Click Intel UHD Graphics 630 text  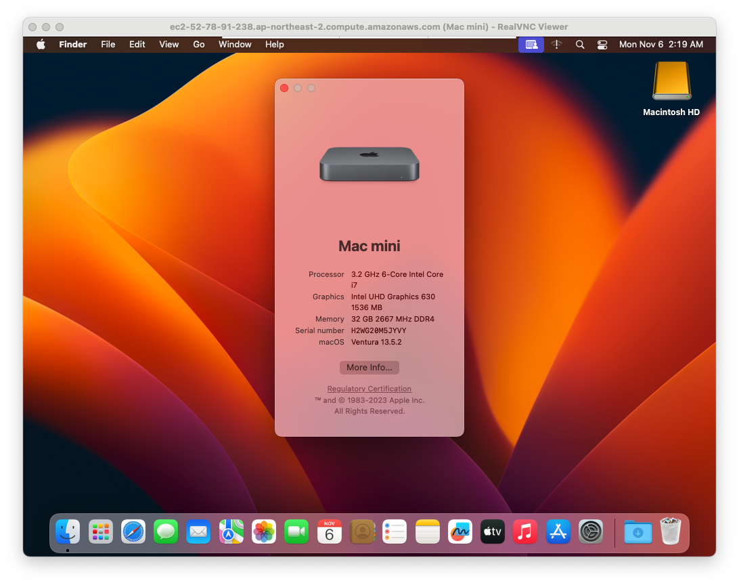(x=393, y=297)
